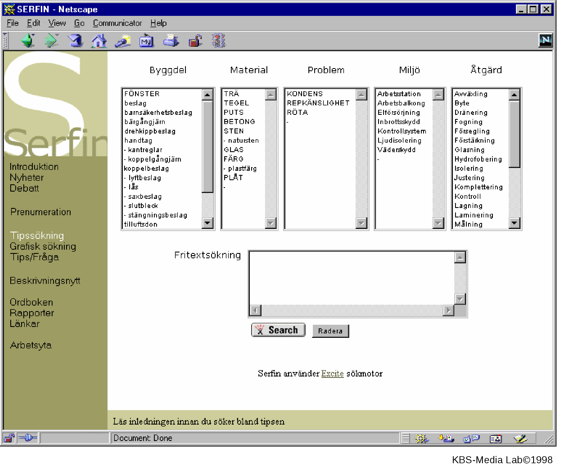Click the online/offline connection plug icon
Image resolution: width=569 pixels, height=476 pixels.
click(x=28, y=438)
